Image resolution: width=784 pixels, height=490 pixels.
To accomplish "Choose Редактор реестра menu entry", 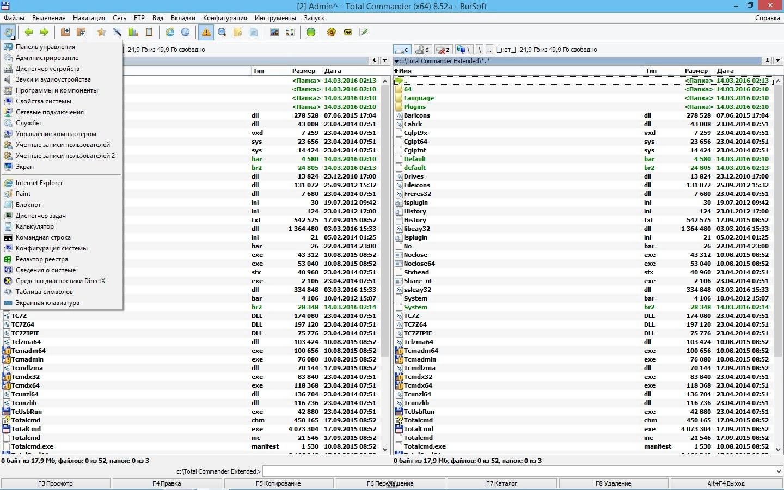I will (63, 259).
